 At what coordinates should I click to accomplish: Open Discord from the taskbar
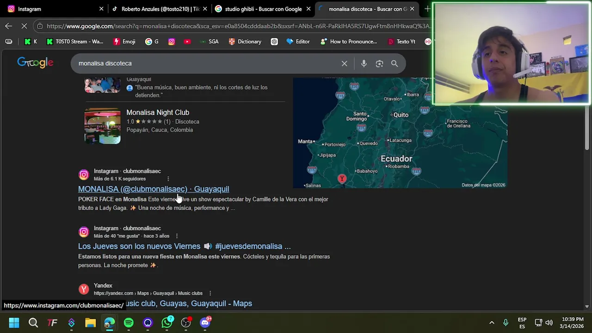[205, 322]
